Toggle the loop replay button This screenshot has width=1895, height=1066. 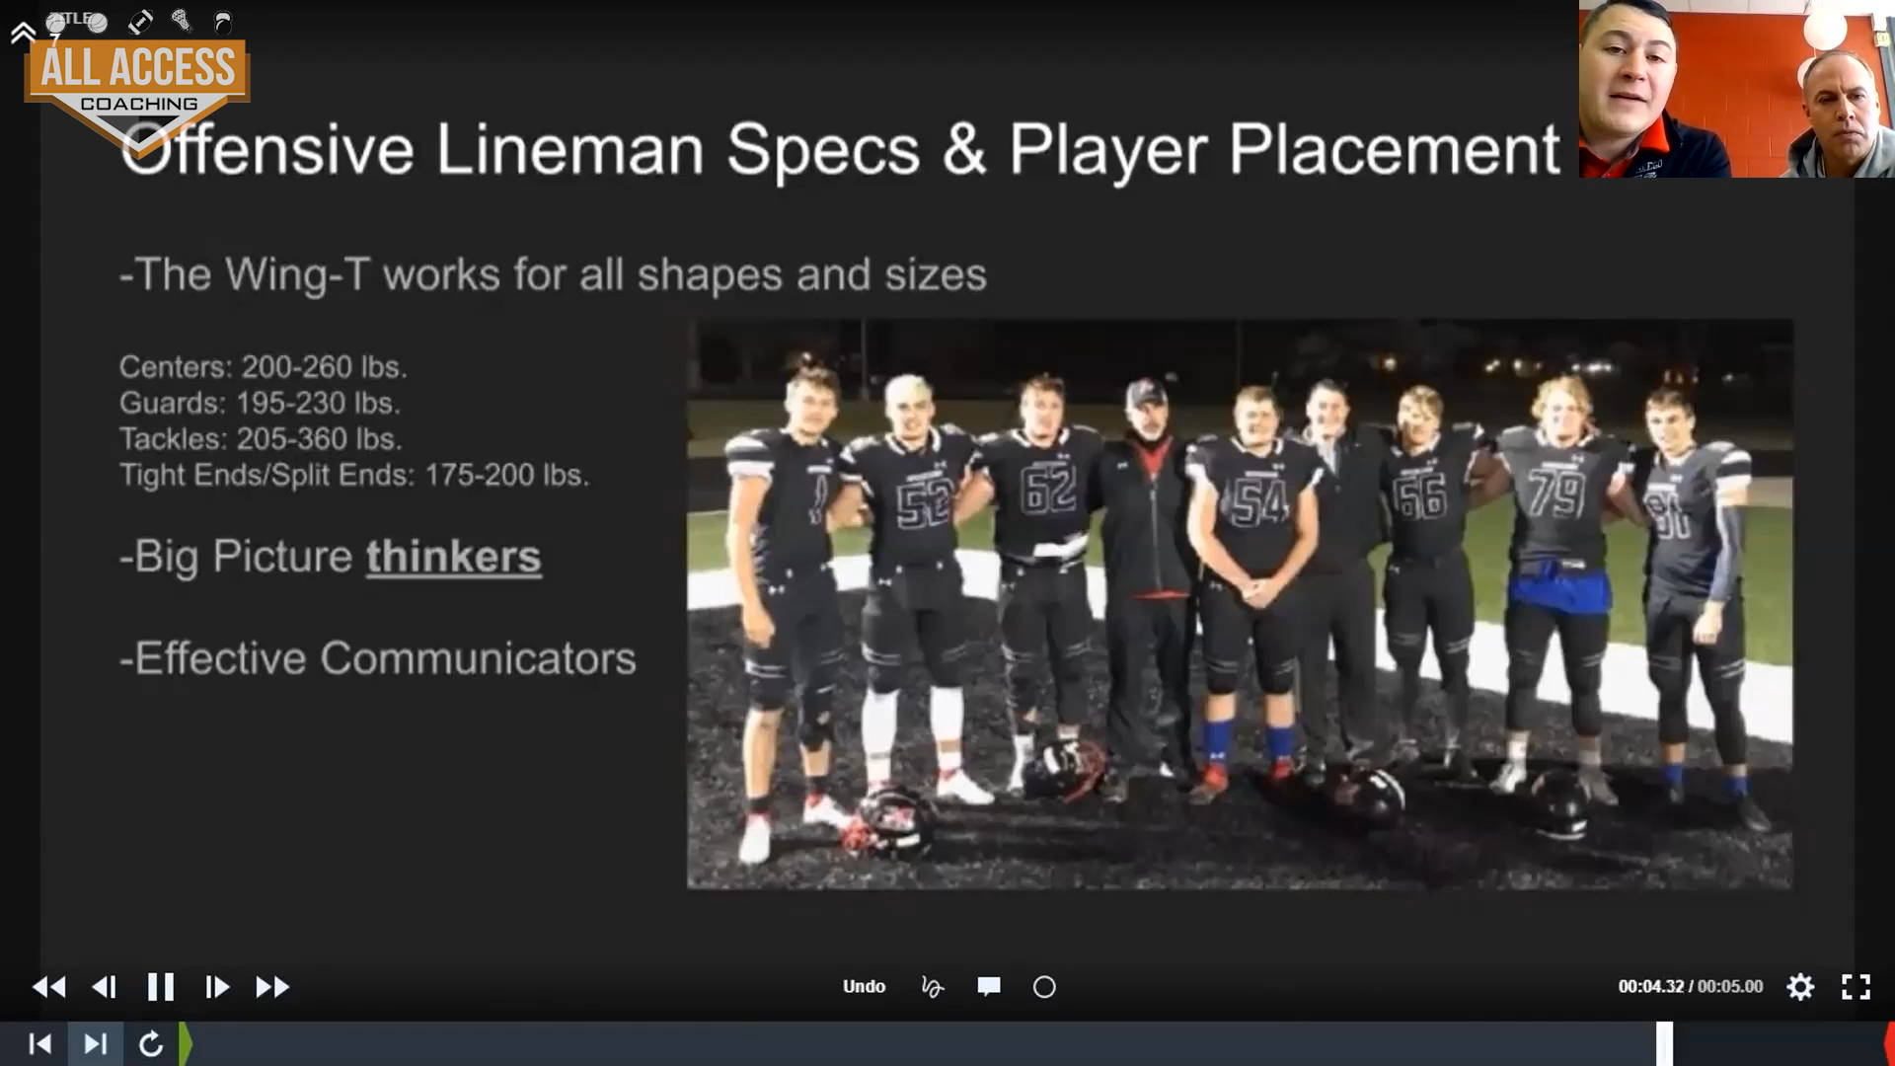pyautogui.click(x=151, y=1044)
